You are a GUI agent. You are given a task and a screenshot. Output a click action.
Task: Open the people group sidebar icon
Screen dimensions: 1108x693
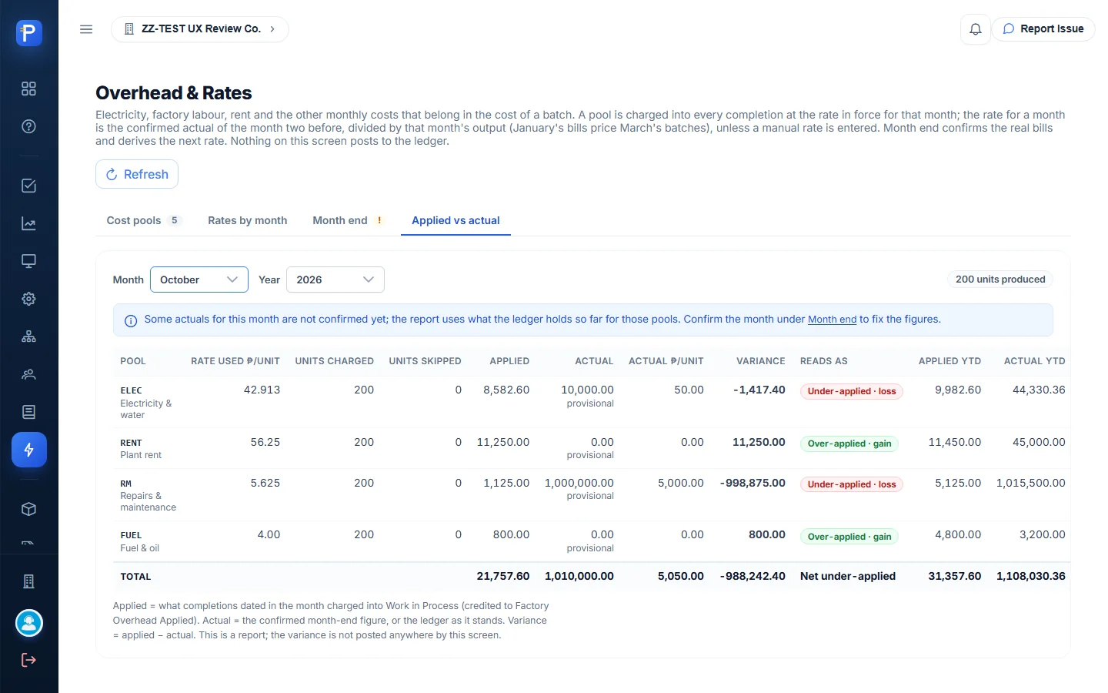[29, 374]
